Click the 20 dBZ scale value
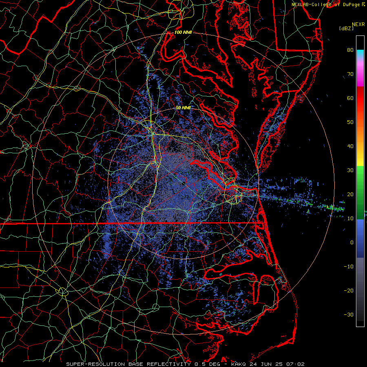This screenshot has height=367, width=367. [350, 195]
